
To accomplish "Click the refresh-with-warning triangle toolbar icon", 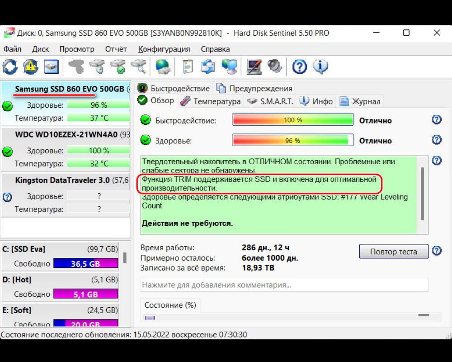I will tap(31, 67).
